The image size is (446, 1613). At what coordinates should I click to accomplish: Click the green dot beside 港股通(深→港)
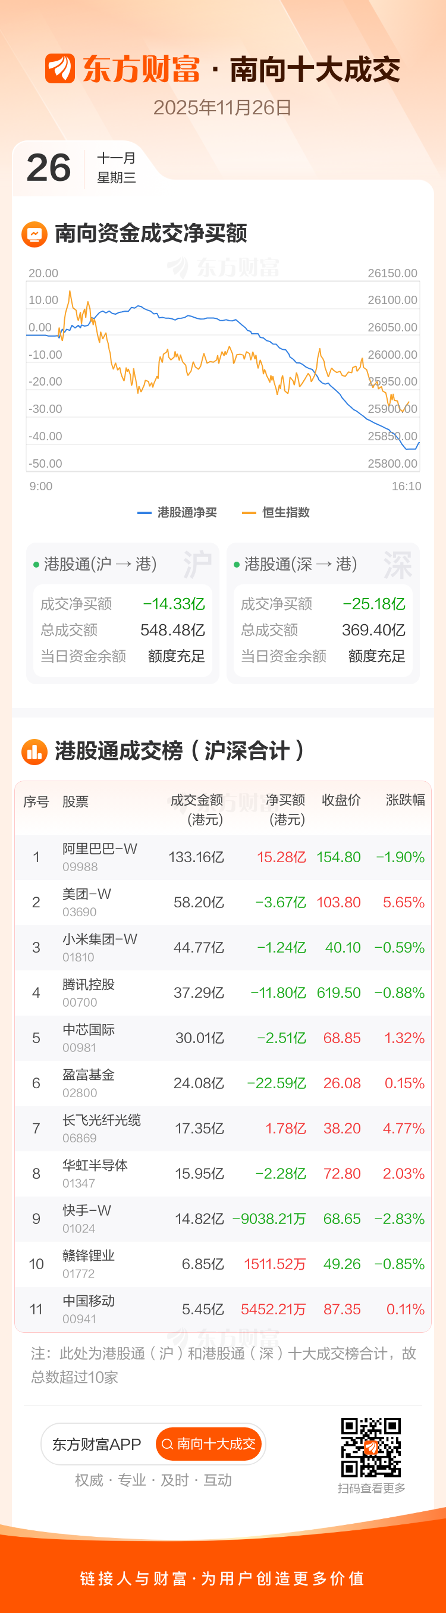(x=237, y=565)
